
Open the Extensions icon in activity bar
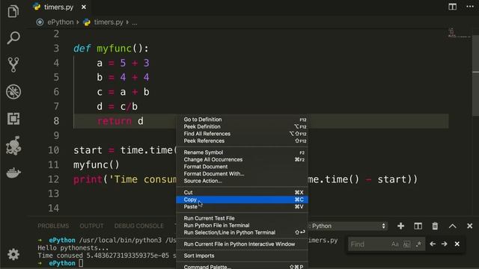click(x=13, y=119)
